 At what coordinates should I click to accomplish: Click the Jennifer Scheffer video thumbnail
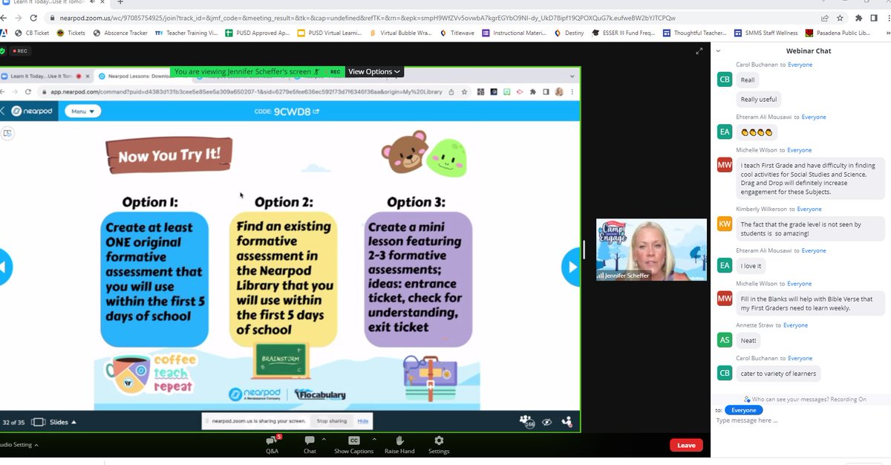pyautogui.click(x=651, y=250)
